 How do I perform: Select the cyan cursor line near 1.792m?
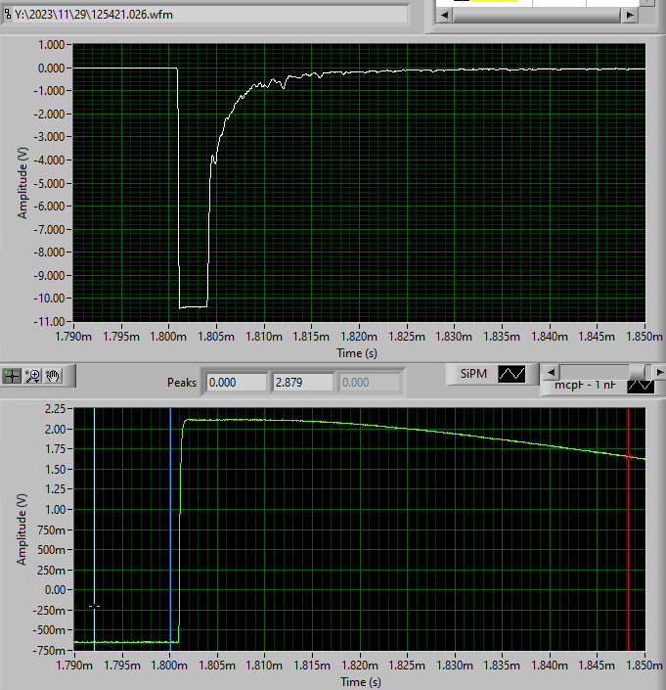pyautogui.click(x=94, y=529)
